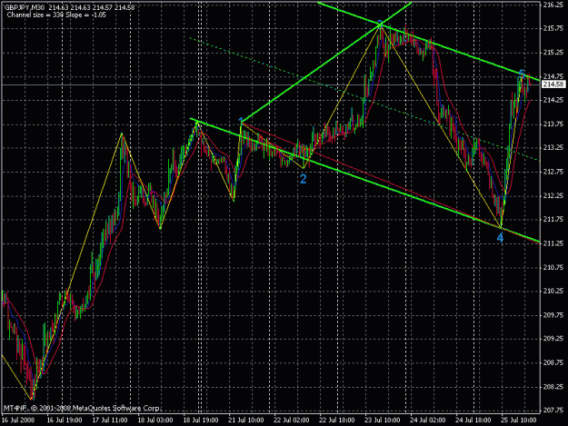Screen dimensions: 568x426
Task: Click the 209.75 price axis label
Action: (553, 315)
